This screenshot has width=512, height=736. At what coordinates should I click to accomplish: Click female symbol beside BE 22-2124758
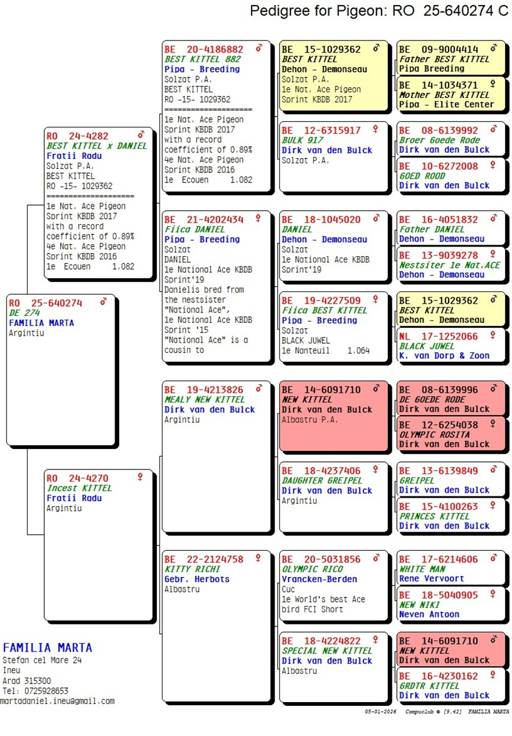(259, 559)
